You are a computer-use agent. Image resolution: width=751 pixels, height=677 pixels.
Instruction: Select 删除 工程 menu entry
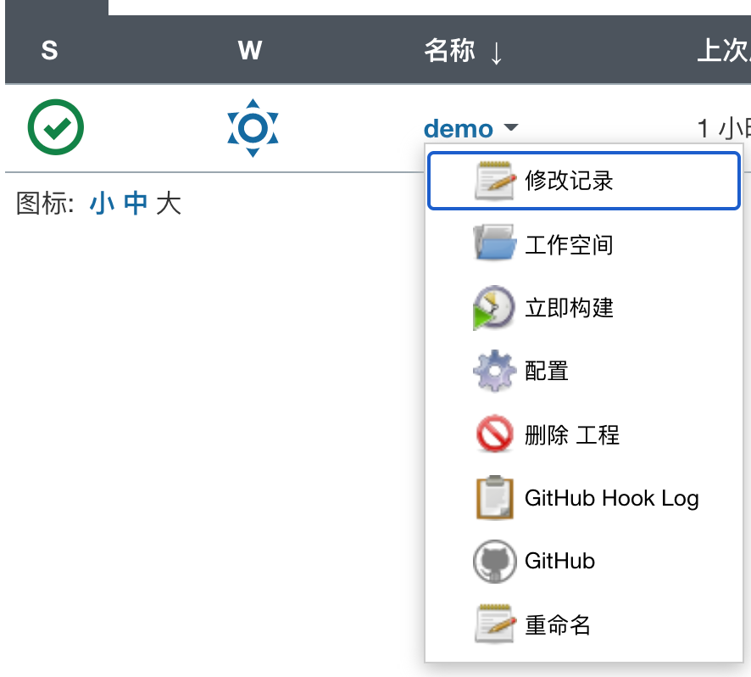coord(572,435)
